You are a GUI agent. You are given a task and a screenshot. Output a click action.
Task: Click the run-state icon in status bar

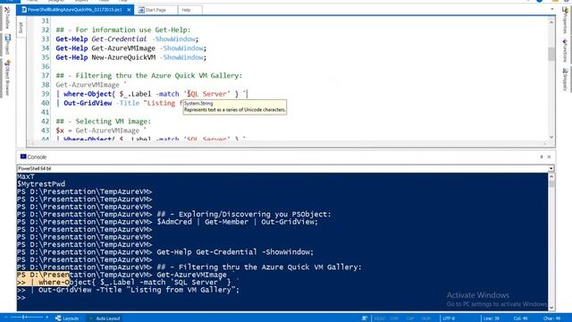(x=364, y=318)
